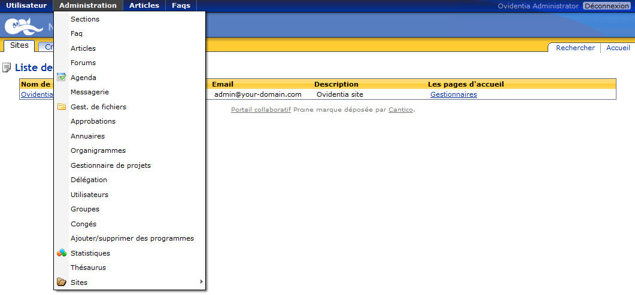Image resolution: width=635 pixels, height=295 pixels.
Task: Click the Statistiques colored balls icon
Action: [61, 253]
